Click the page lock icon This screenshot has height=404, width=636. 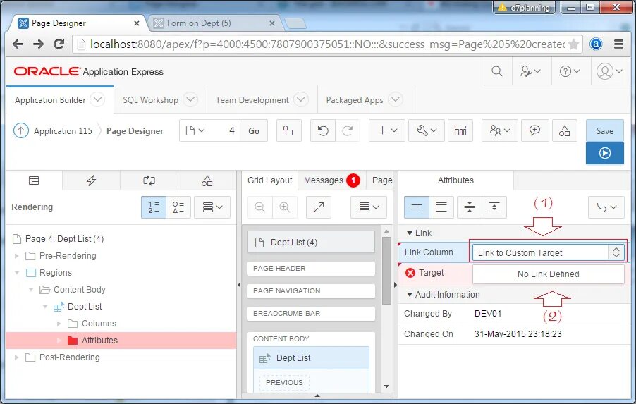click(x=288, y=130)
